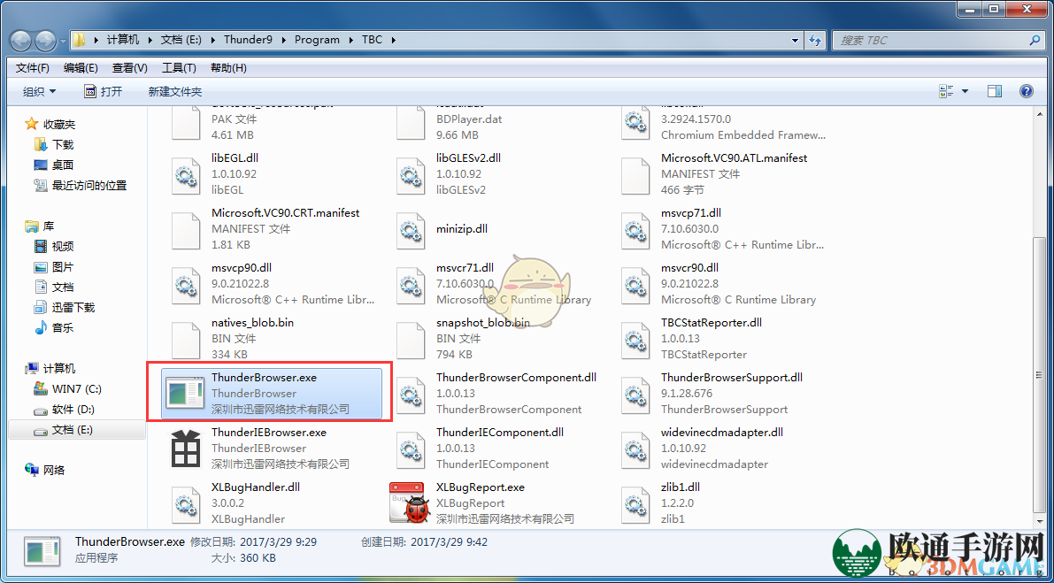Expand the arrow after 计算机 in breadcrumb

pyautogui.click(x=150, y=40)
